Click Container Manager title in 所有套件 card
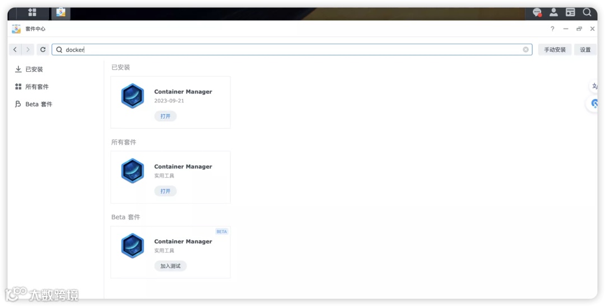The height and width of the screenshot is (306, 605). click(x=183, y=167)
